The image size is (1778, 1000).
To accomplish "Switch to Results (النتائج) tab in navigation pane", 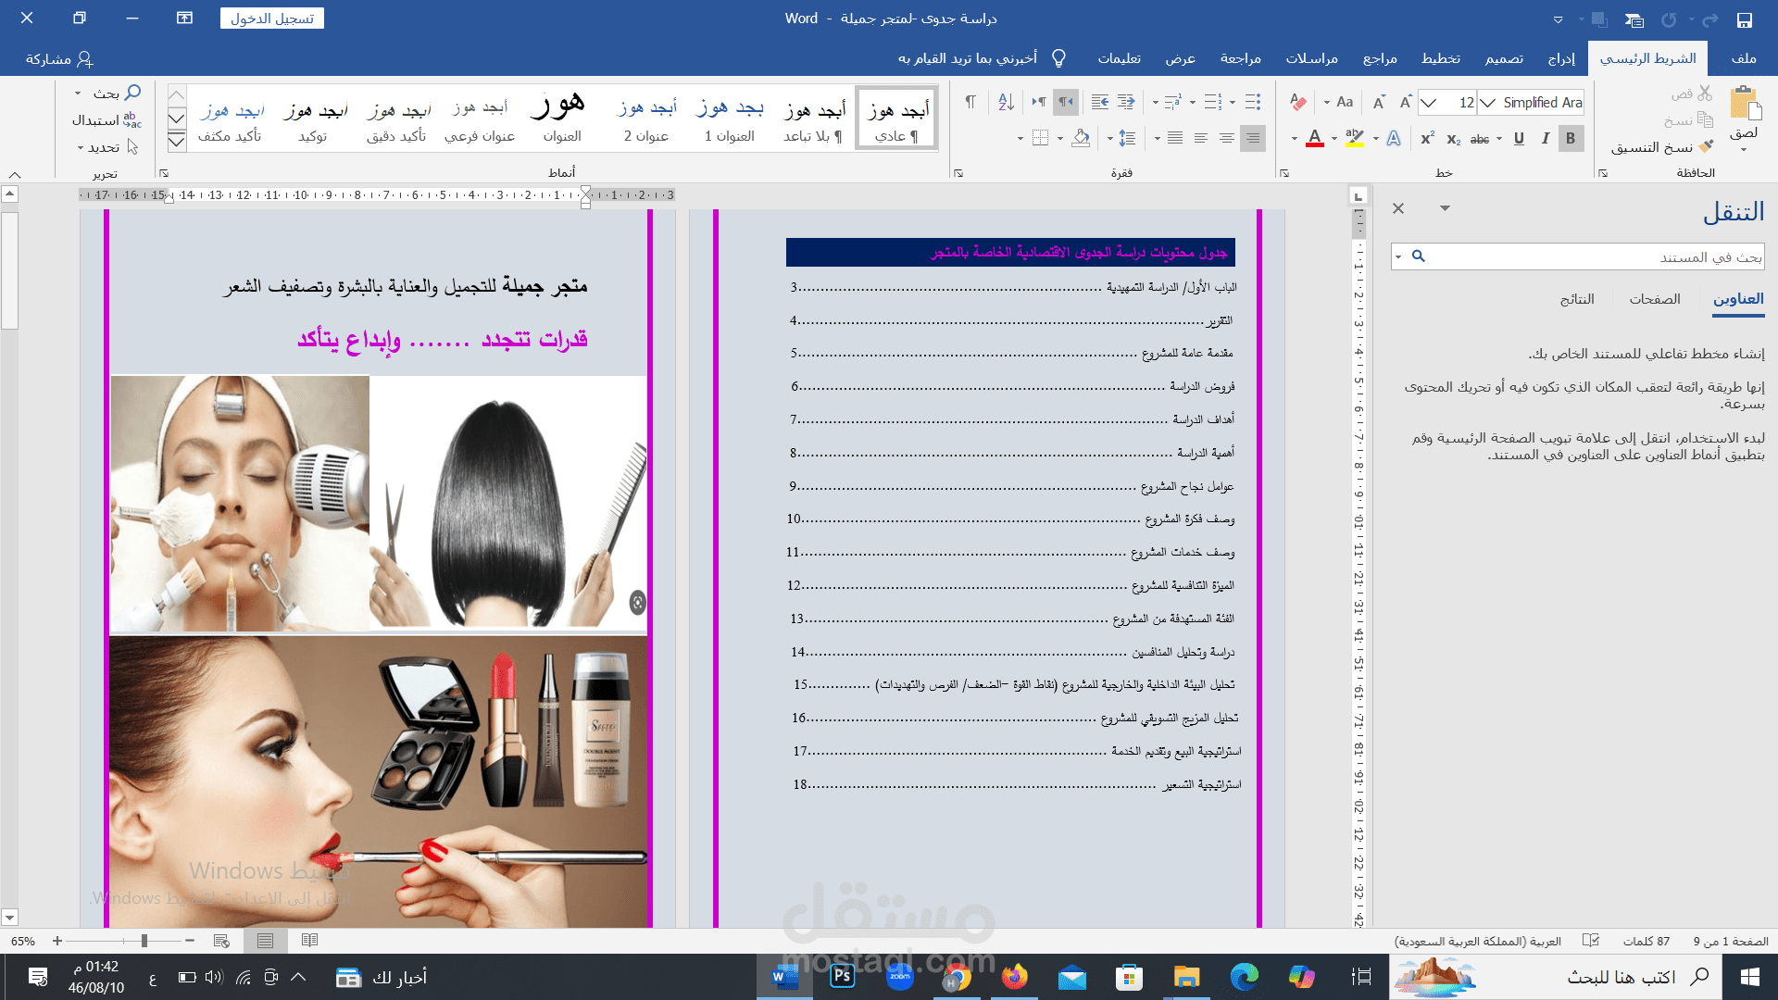I will (1577, 299).
